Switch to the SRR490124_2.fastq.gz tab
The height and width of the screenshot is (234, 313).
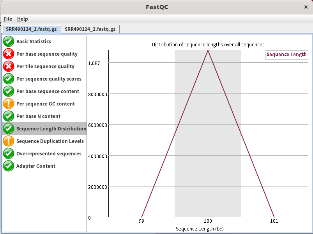(90, 29)
